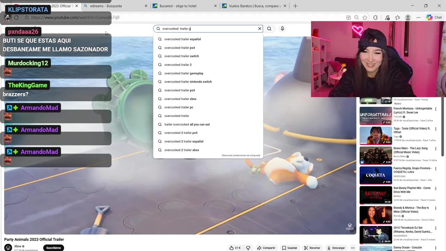Open options menu for Tyga Taste video

[x=436, y=129]
